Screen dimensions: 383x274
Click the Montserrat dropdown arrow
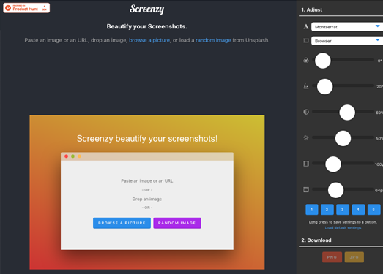pos(378,26)
